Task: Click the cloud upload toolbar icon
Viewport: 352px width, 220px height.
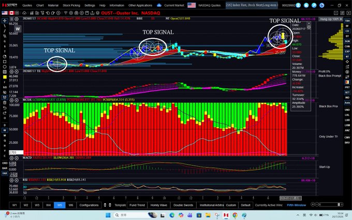Action: click(24, 13)
